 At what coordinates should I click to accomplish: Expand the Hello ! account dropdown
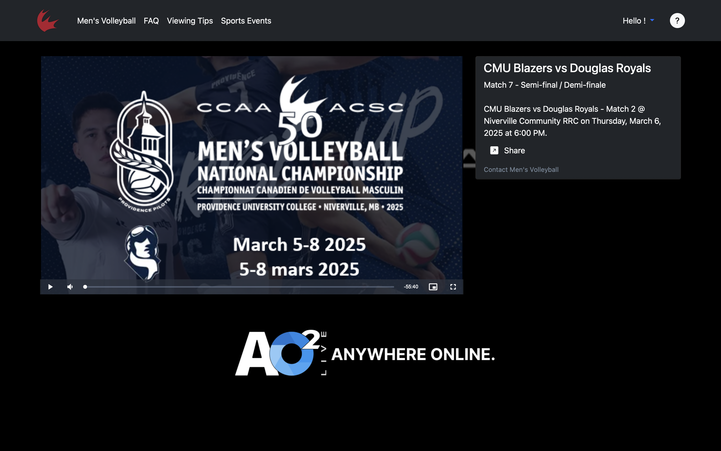pyautogui.click(x=638, y=21)
